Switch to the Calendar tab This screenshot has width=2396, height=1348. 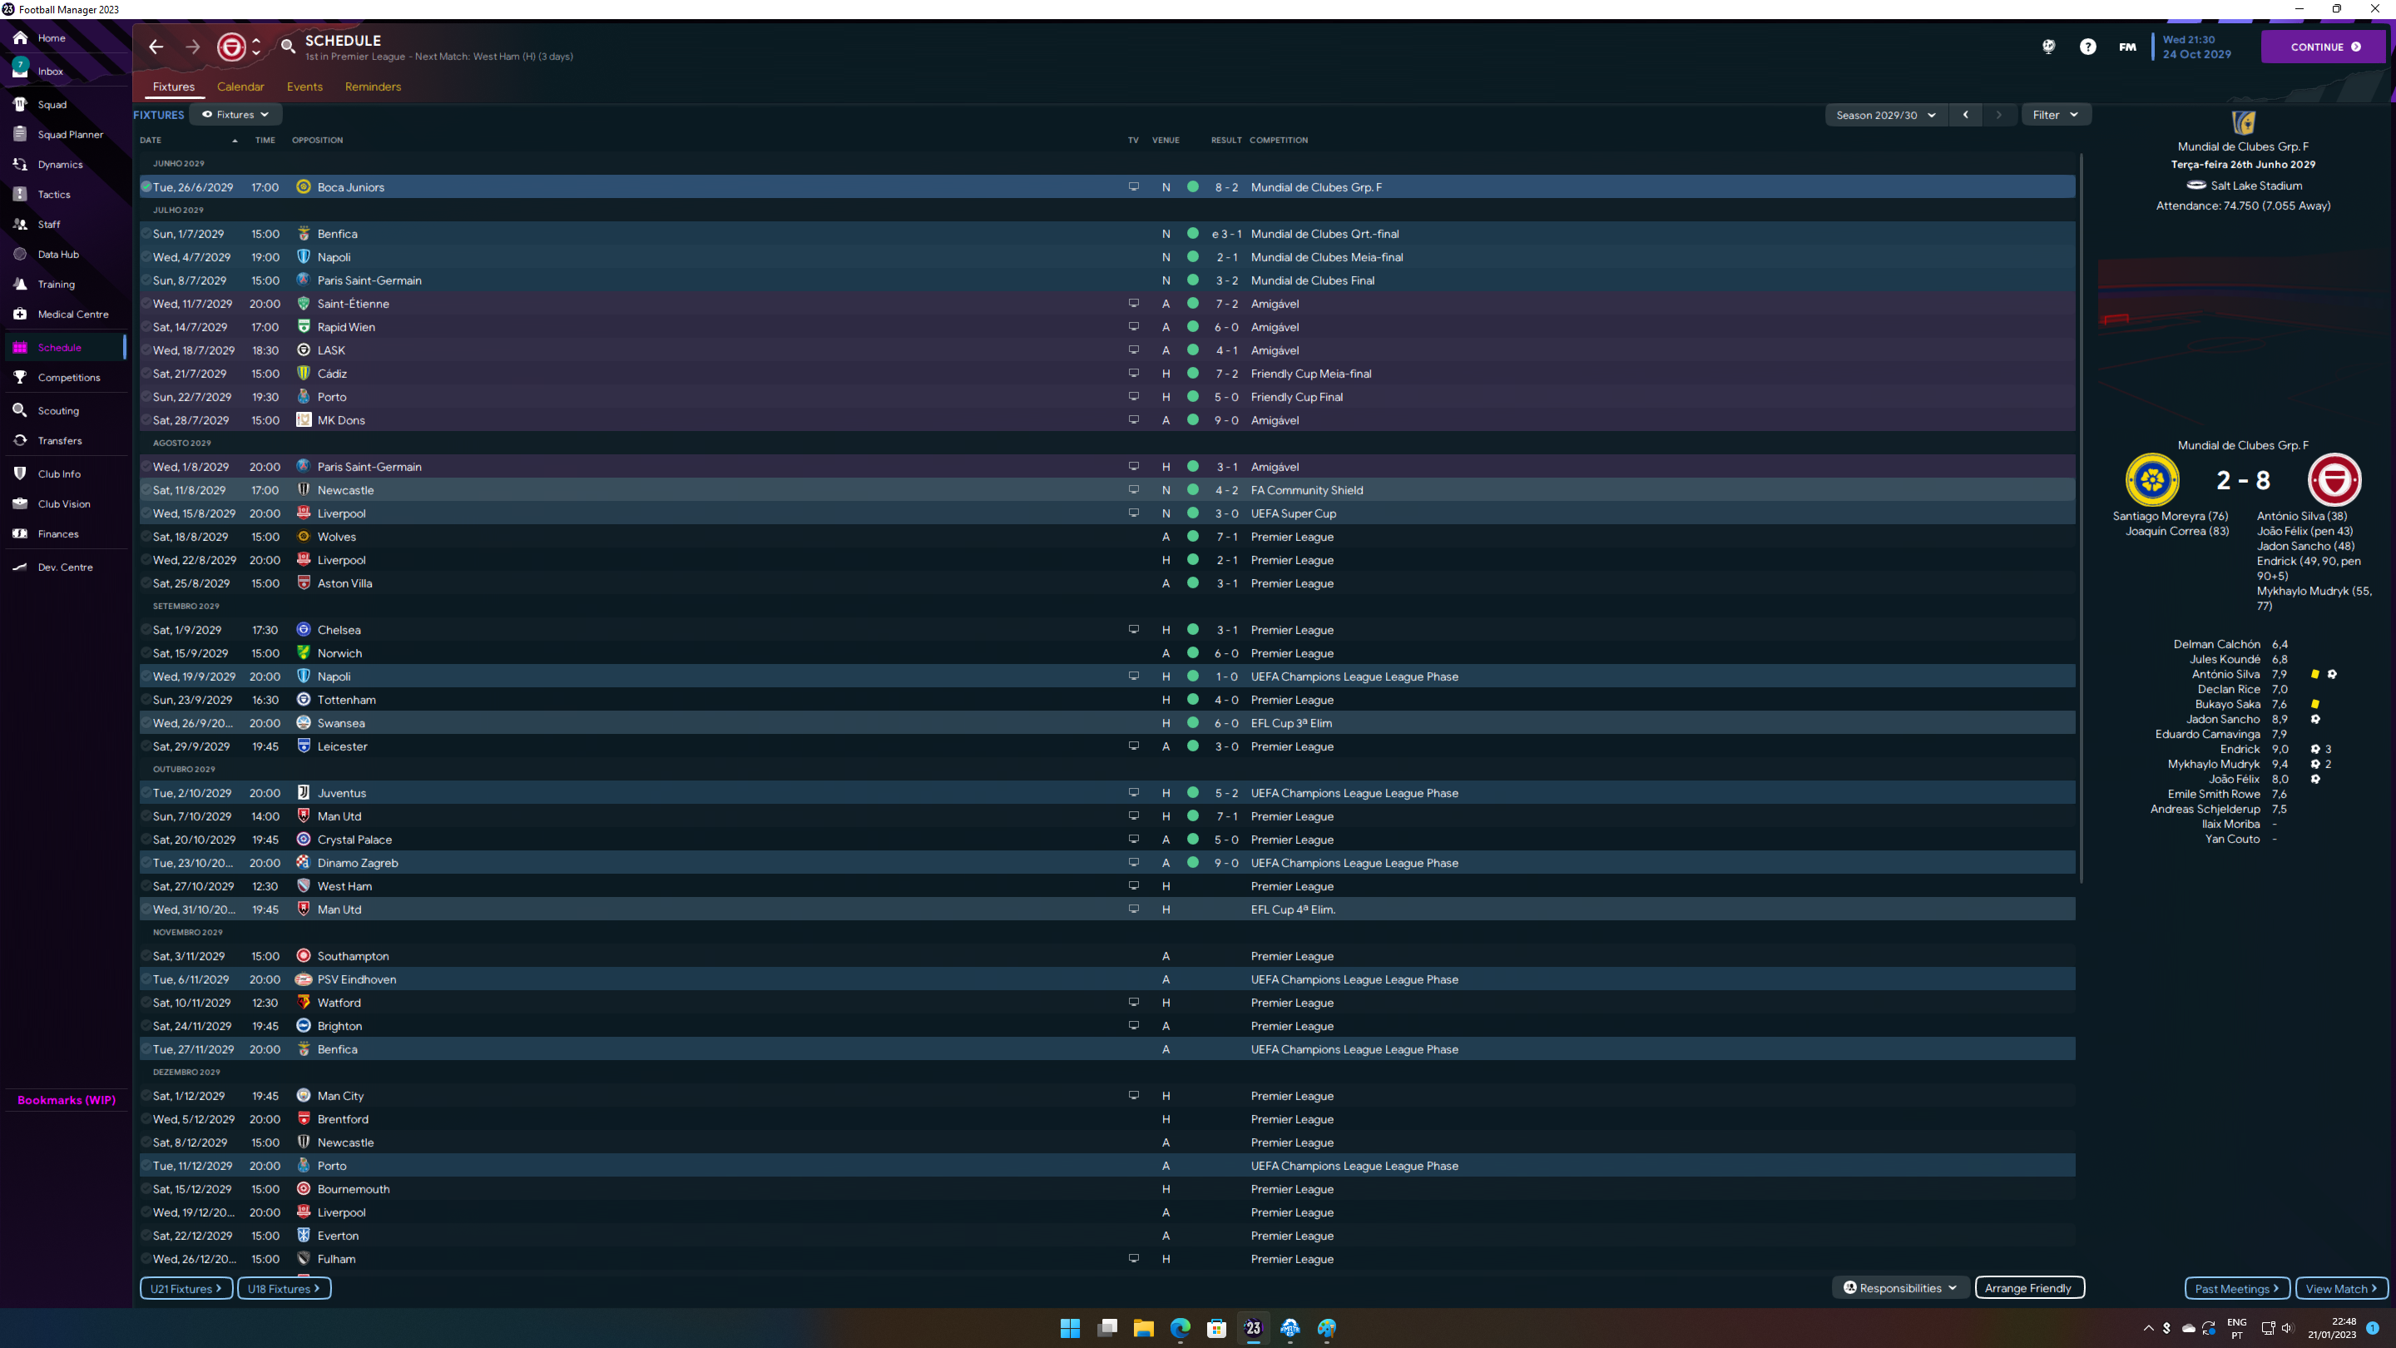tap(240, 87)
